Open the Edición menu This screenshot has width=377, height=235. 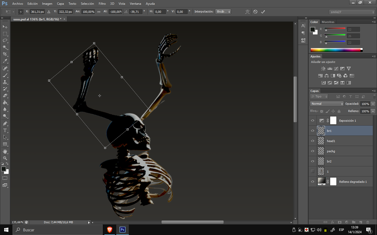pos(32,4)
